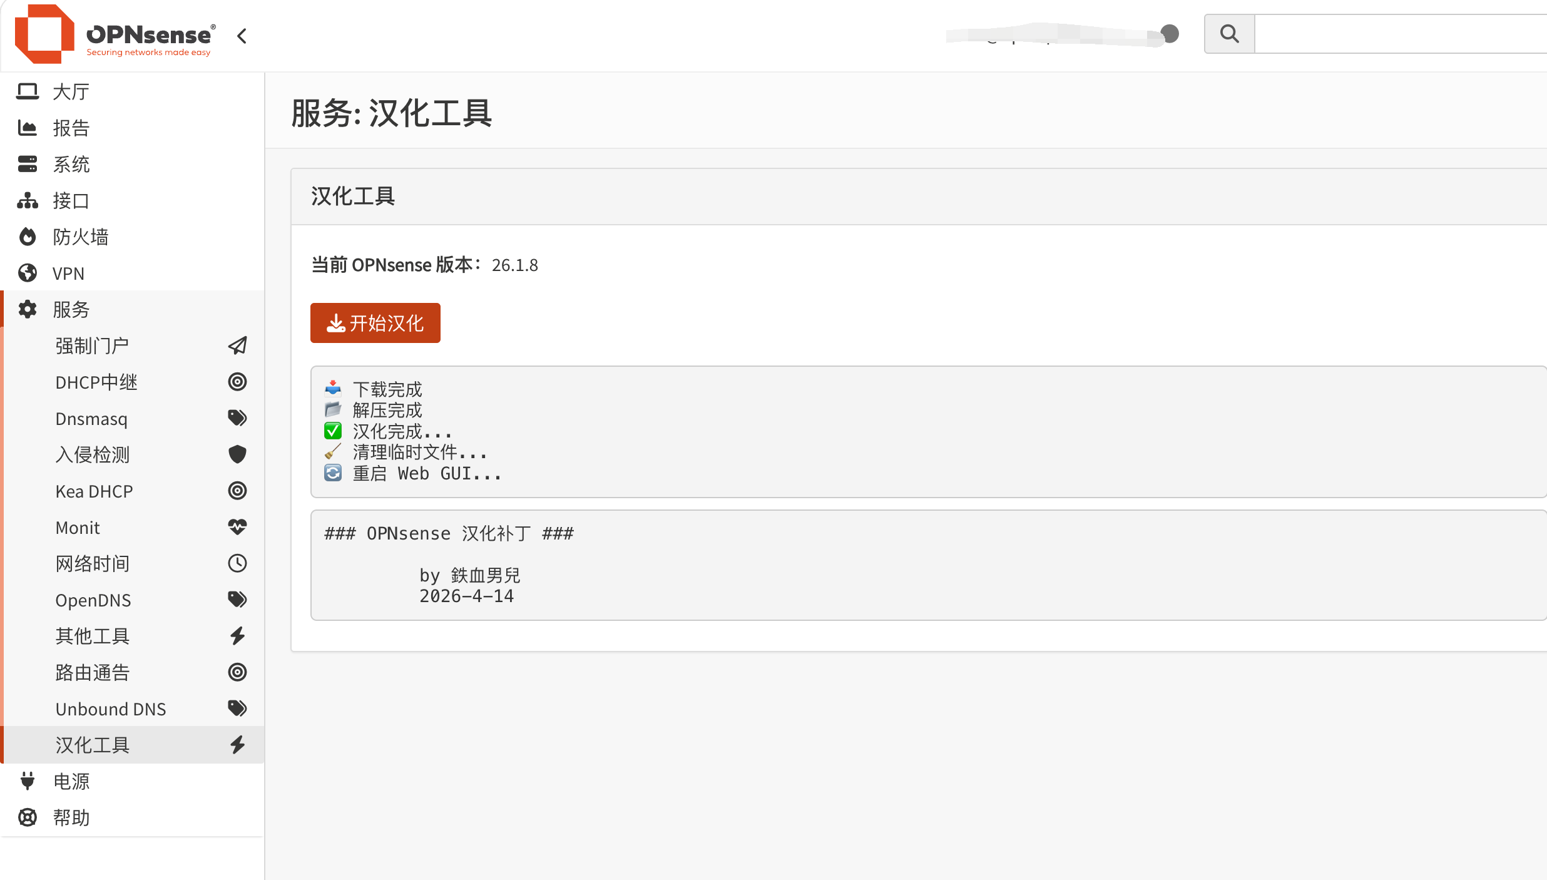The width and height of the screenshot is (1547, 880).
Task: Expand the 防火墙 menu
Action: [x=132, y=237]
